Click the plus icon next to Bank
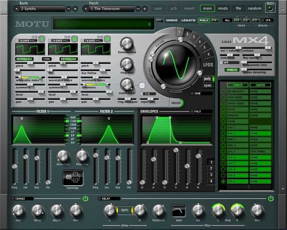Viewport: 287px width, 230px height. (x=75, y=8)
